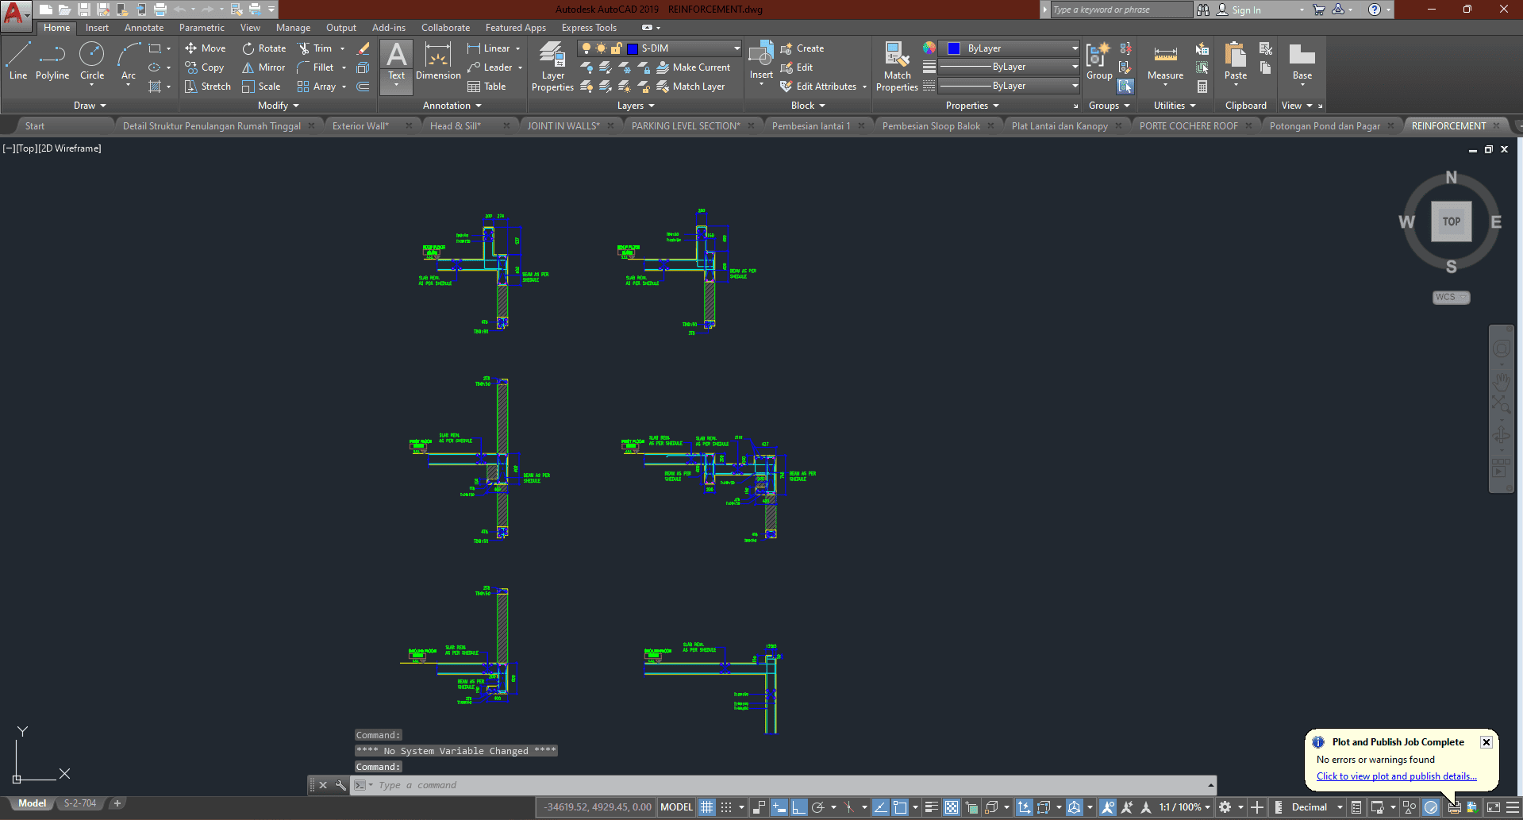Open the Decimal units dropdown
The width and height of the screenshot is (1523, 820).
(x=1317, y=807)
